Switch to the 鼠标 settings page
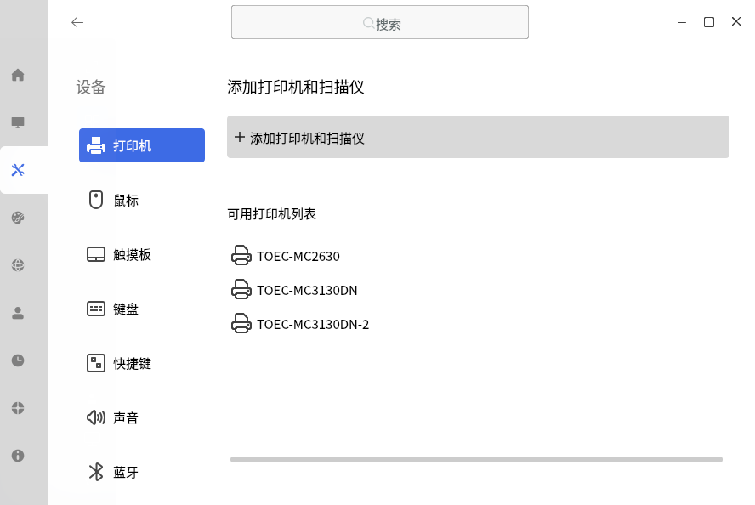 pyautogui.click(x=142, y=200)
